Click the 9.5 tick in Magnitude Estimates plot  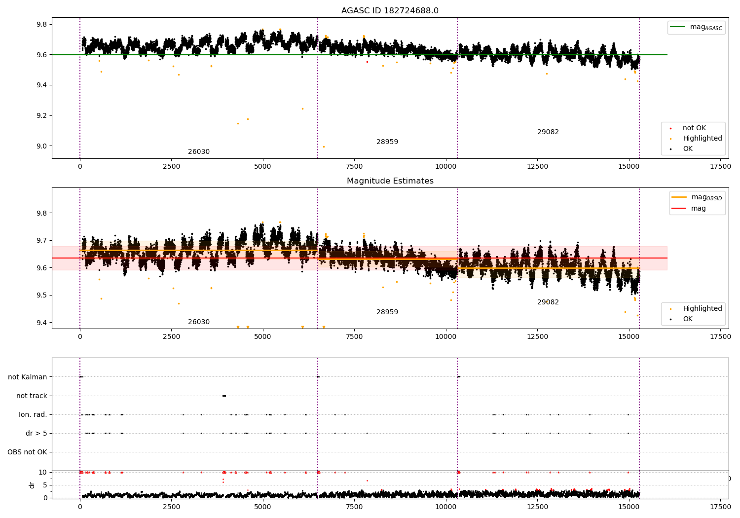point(42,296)
